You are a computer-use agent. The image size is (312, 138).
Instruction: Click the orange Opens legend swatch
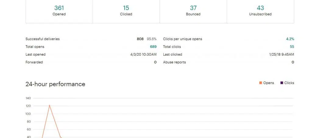point(261,83)
